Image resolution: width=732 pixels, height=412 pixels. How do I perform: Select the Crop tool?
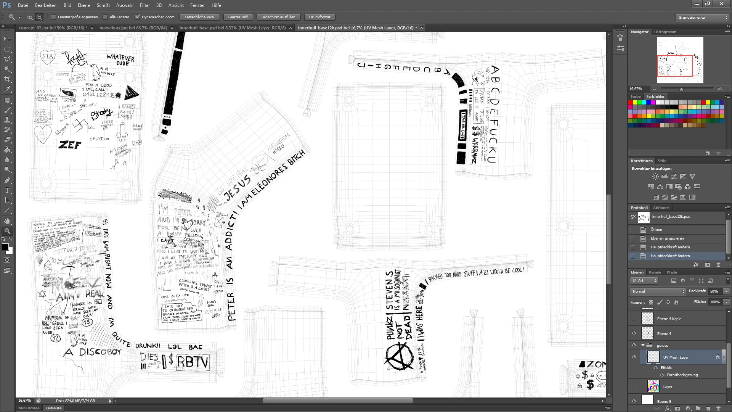coord(7,79)
